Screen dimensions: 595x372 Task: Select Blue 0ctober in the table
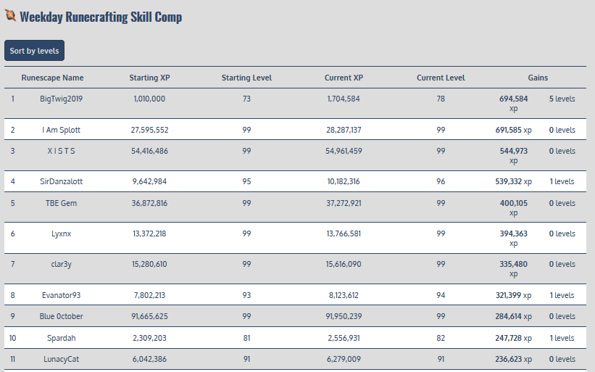click(x=61, y=316)
